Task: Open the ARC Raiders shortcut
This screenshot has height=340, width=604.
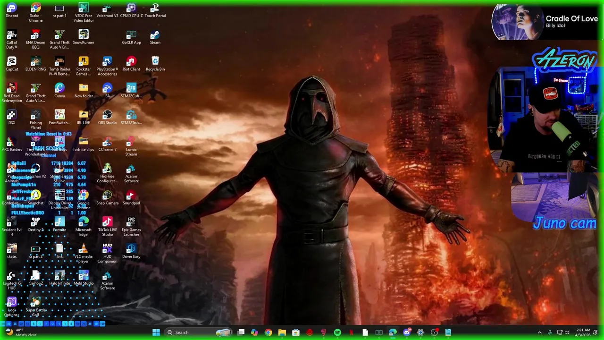Action: (x=12, y=144)
